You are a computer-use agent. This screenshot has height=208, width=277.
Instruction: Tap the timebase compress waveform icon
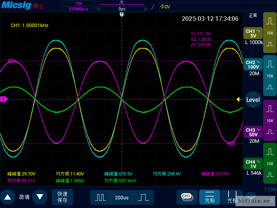point(100,197)
